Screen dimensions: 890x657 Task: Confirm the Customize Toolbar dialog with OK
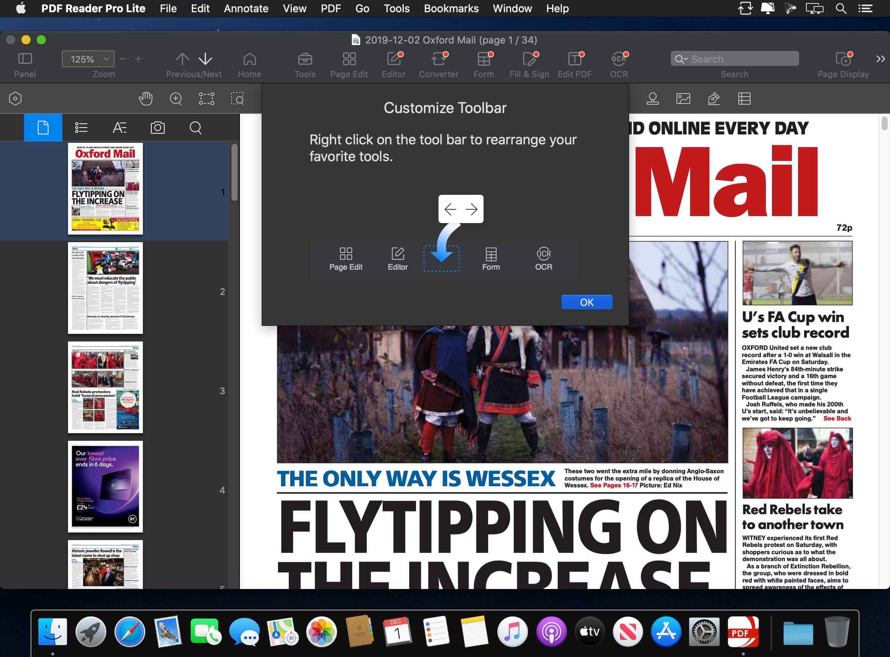point(587,302)
